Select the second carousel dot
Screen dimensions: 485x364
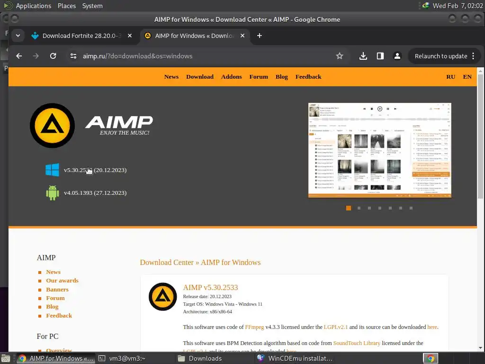point(359,208)
